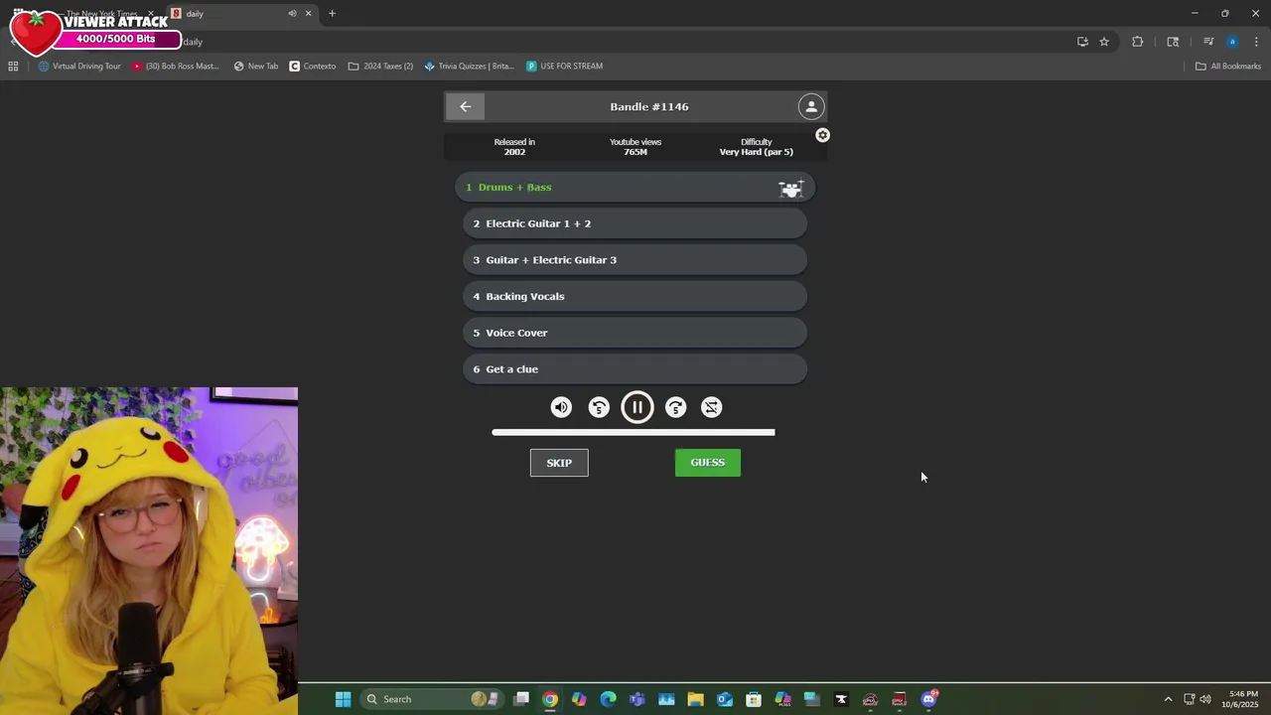Viewport: 1271px width, 715px height.
Task: Open the Windows Start menu
Action: [343, 699]
